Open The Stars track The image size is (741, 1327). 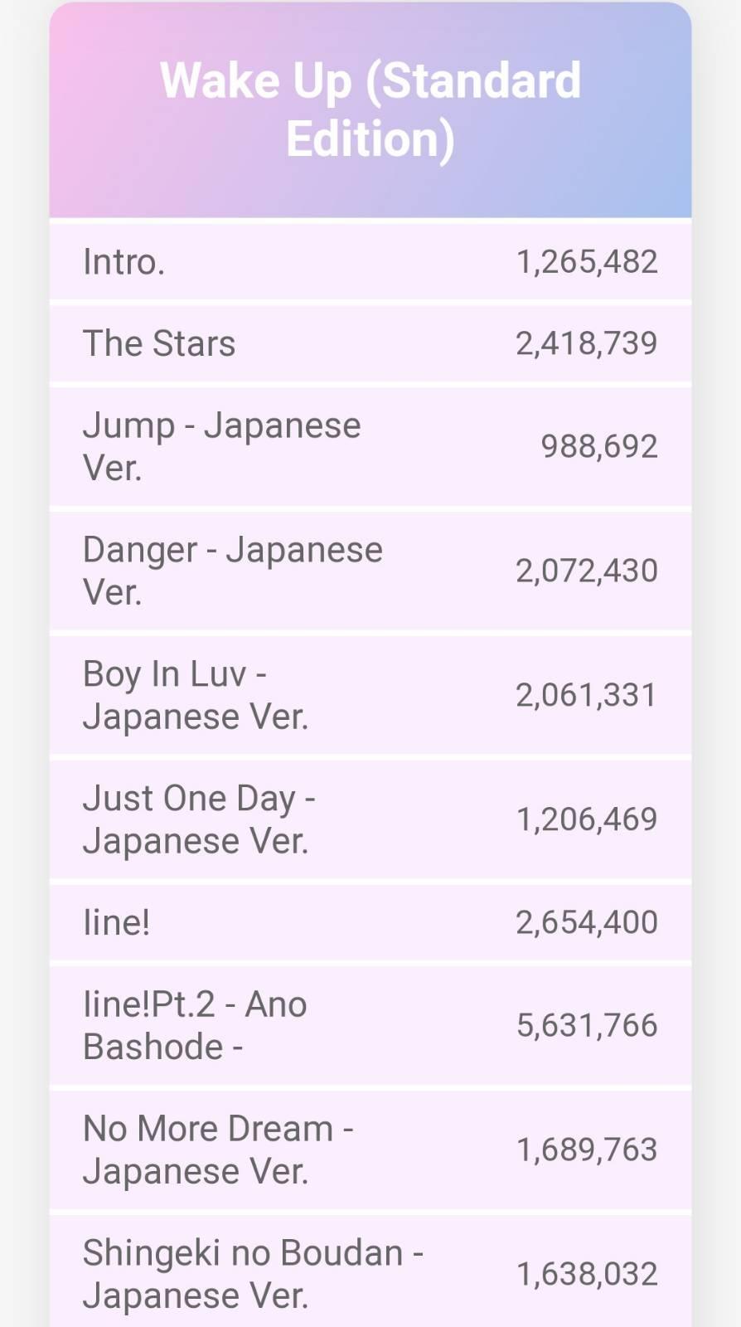pos(159,343)
